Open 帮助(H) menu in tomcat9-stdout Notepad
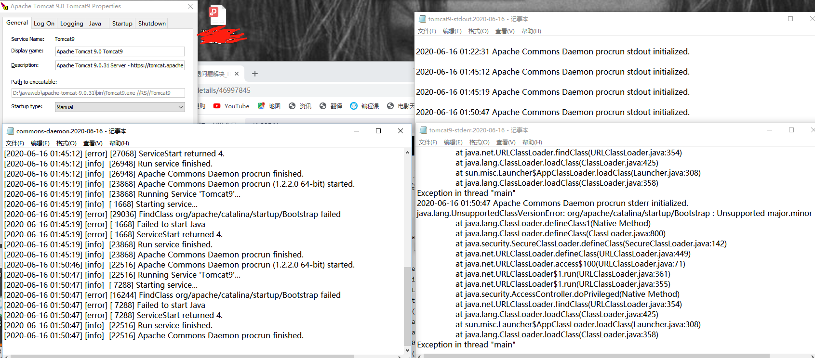The image size is (815, 358). click(531, 31)
